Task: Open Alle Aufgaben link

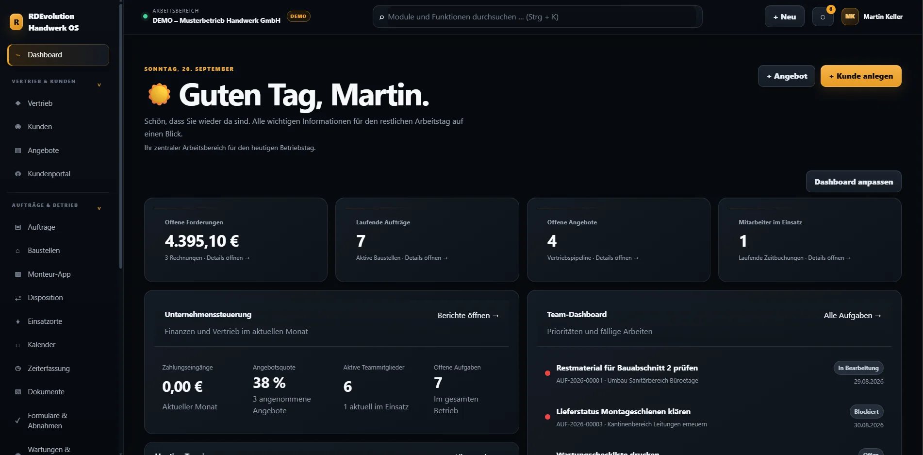Action: [853, 316]
